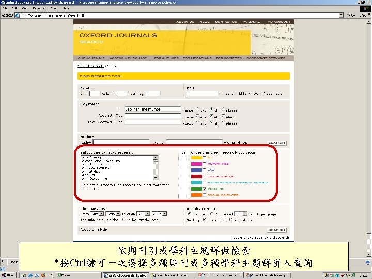The image size is (372, 279).
Task: Click the Reset form link
Action: [89, 229]
